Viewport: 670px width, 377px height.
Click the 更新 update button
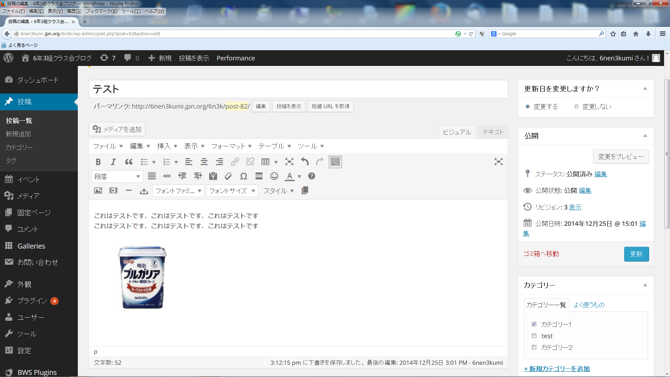[636, 254]
